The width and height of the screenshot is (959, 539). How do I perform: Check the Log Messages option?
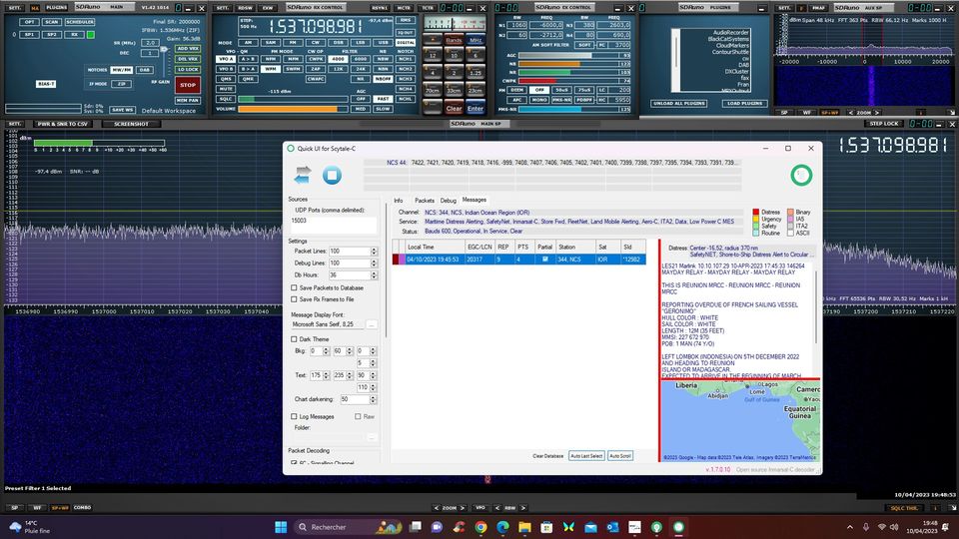(x=294, y=416)
